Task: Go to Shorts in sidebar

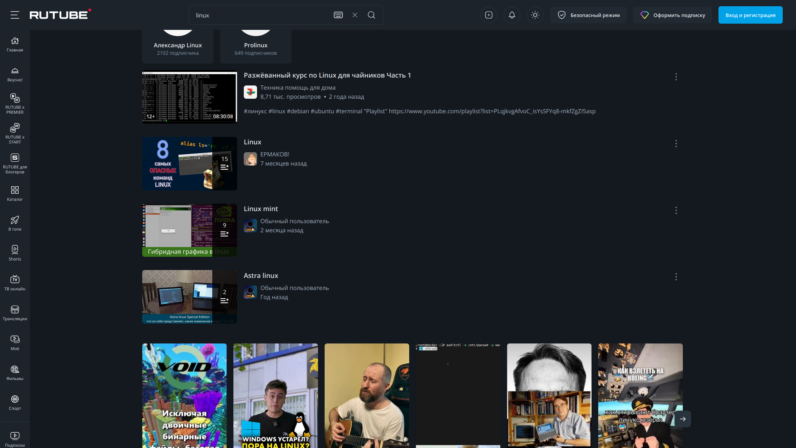Action: [x=15, y=253]
